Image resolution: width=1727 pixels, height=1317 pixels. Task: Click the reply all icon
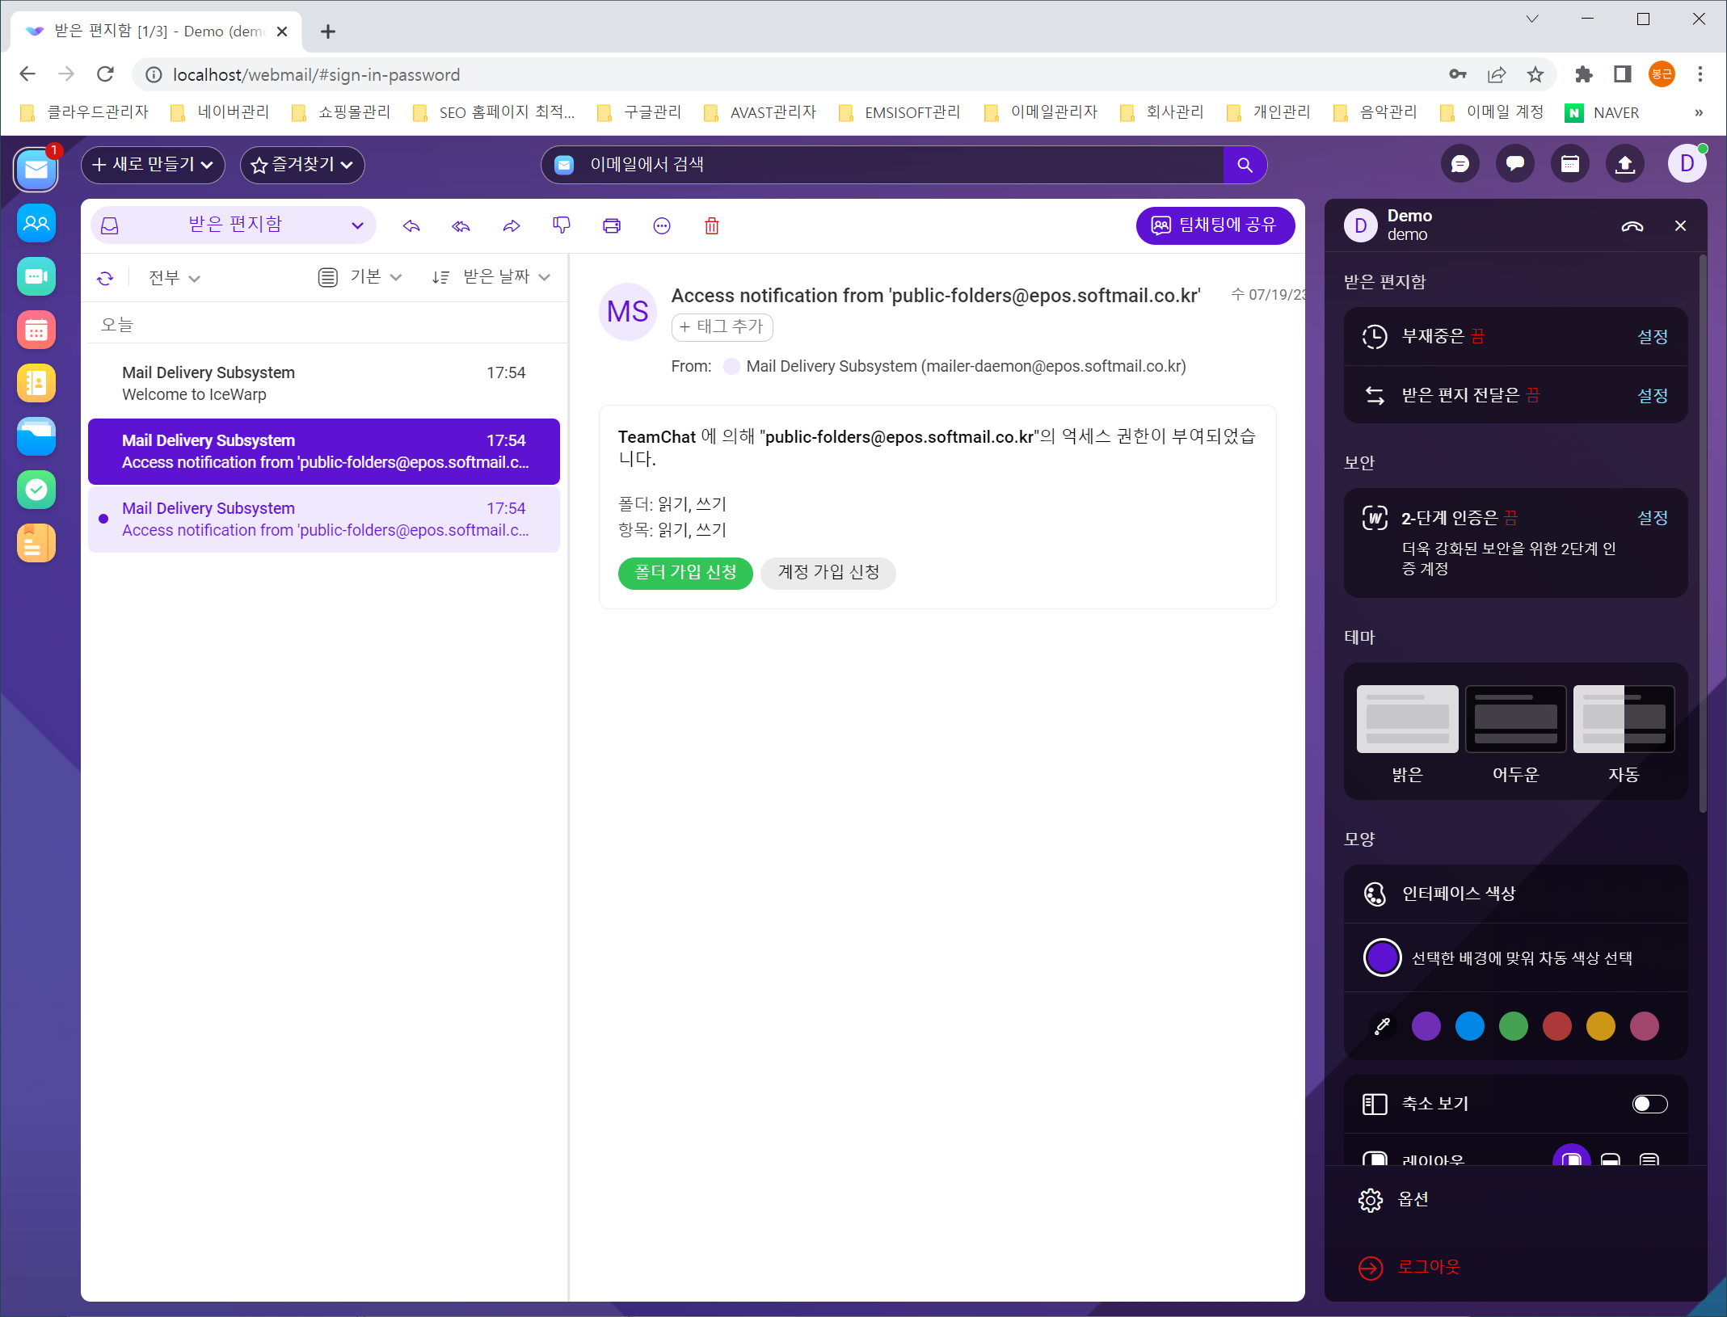coord(461,226)
